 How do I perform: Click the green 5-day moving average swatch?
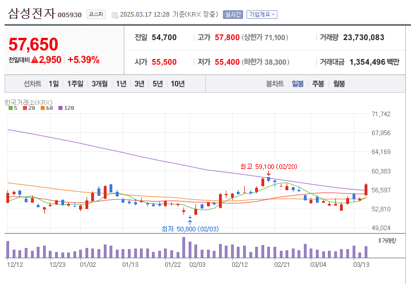pos(11,108)
